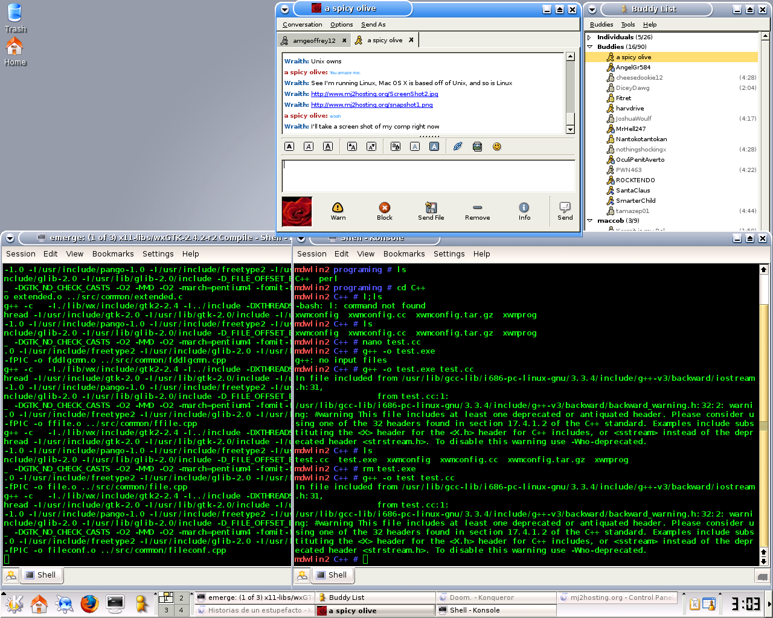The width and height of the screenshot is (773, 618).
Task: Toggle underline text formatting
Action: (x=328, y=147)
